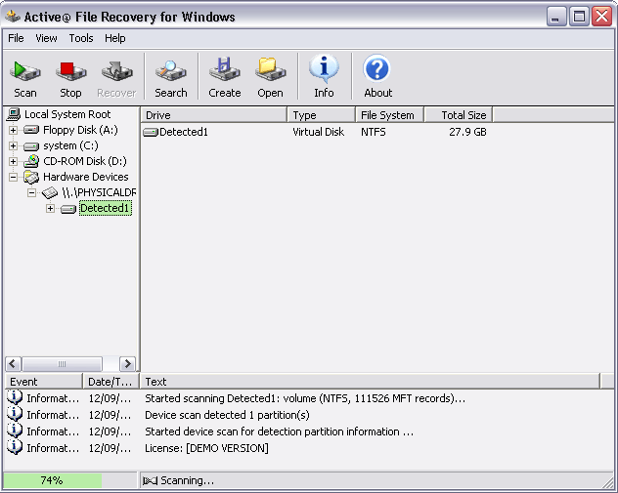Click the Scan toolbar icon
The image size is (618, 493).
coord(25,77)
